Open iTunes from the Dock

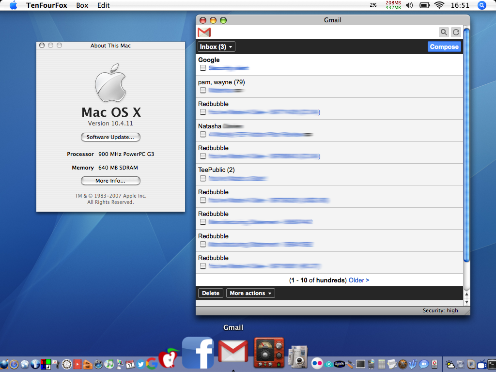point(109,364)
